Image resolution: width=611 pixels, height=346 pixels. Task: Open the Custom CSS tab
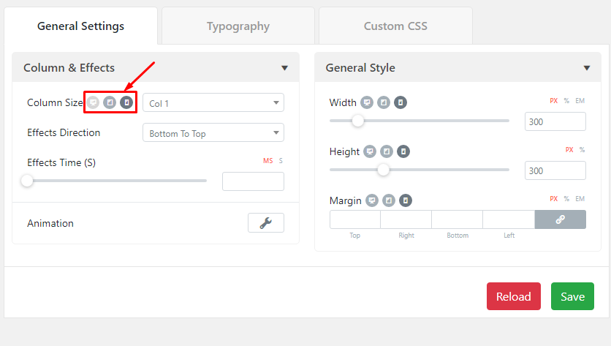tap(395, 26)
